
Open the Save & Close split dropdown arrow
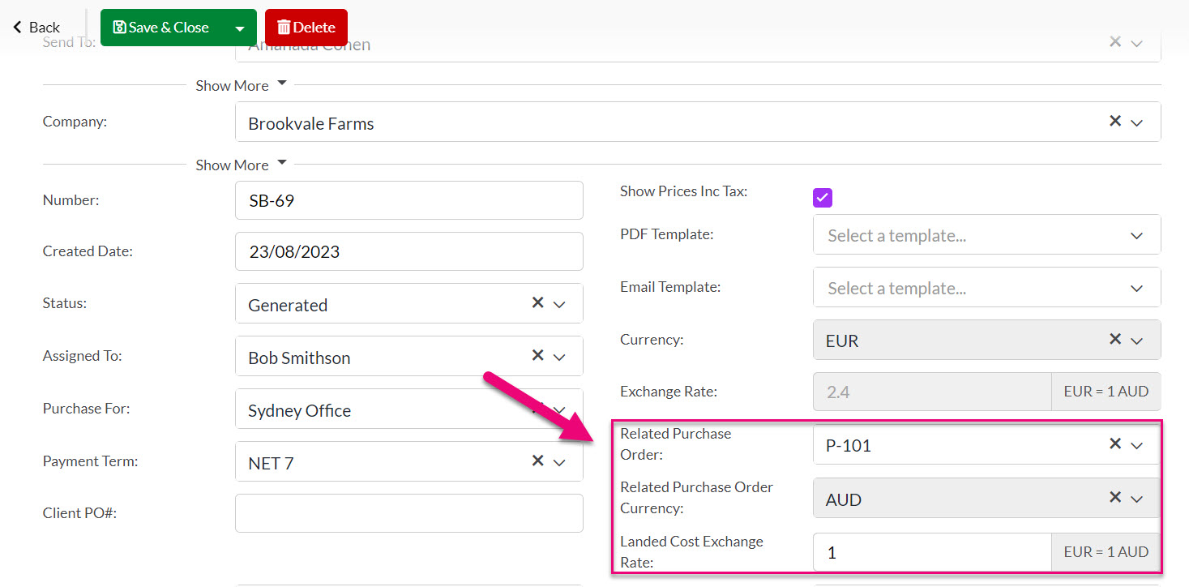(x=240, y=28)
